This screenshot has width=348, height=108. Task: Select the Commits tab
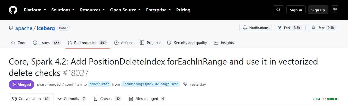tap(72, 99)
